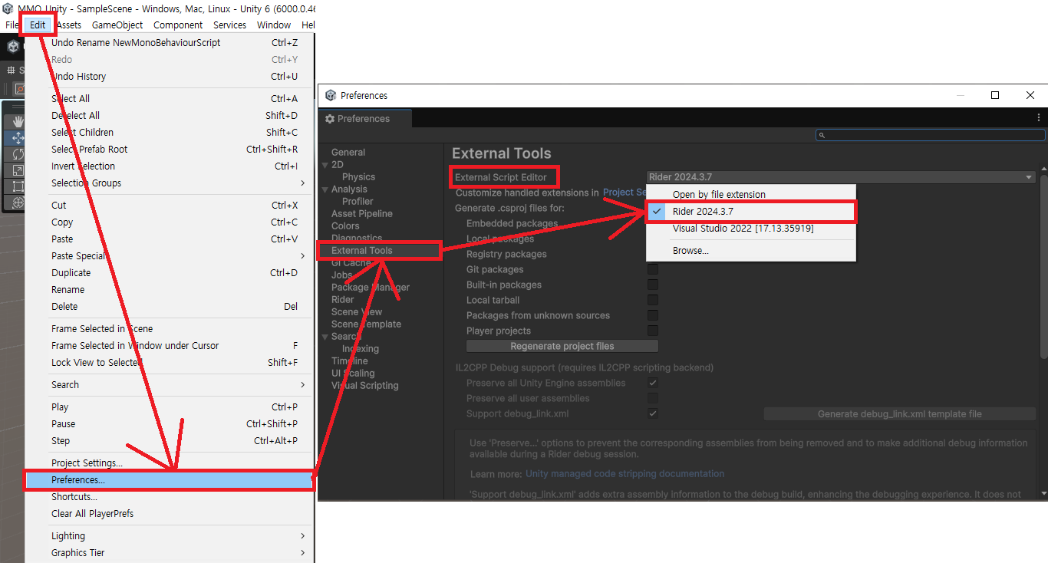
Task: Open the External Script Editor dropdown
Action: (841, 177)
